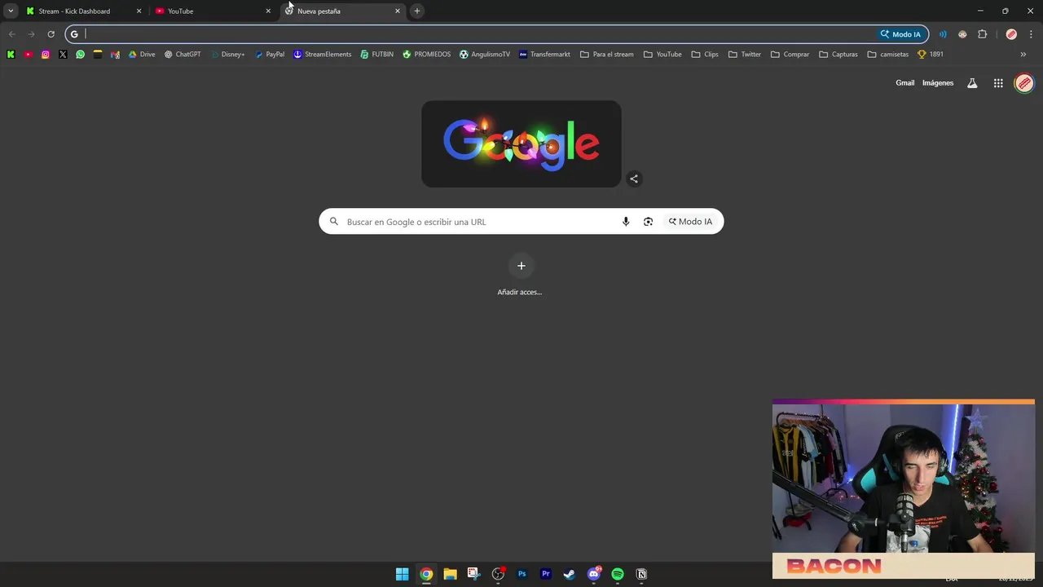The width and height of the screenshot is (1043, 587).
Task: Open the Transfermarkt bookmark
Action: point(544,55)
